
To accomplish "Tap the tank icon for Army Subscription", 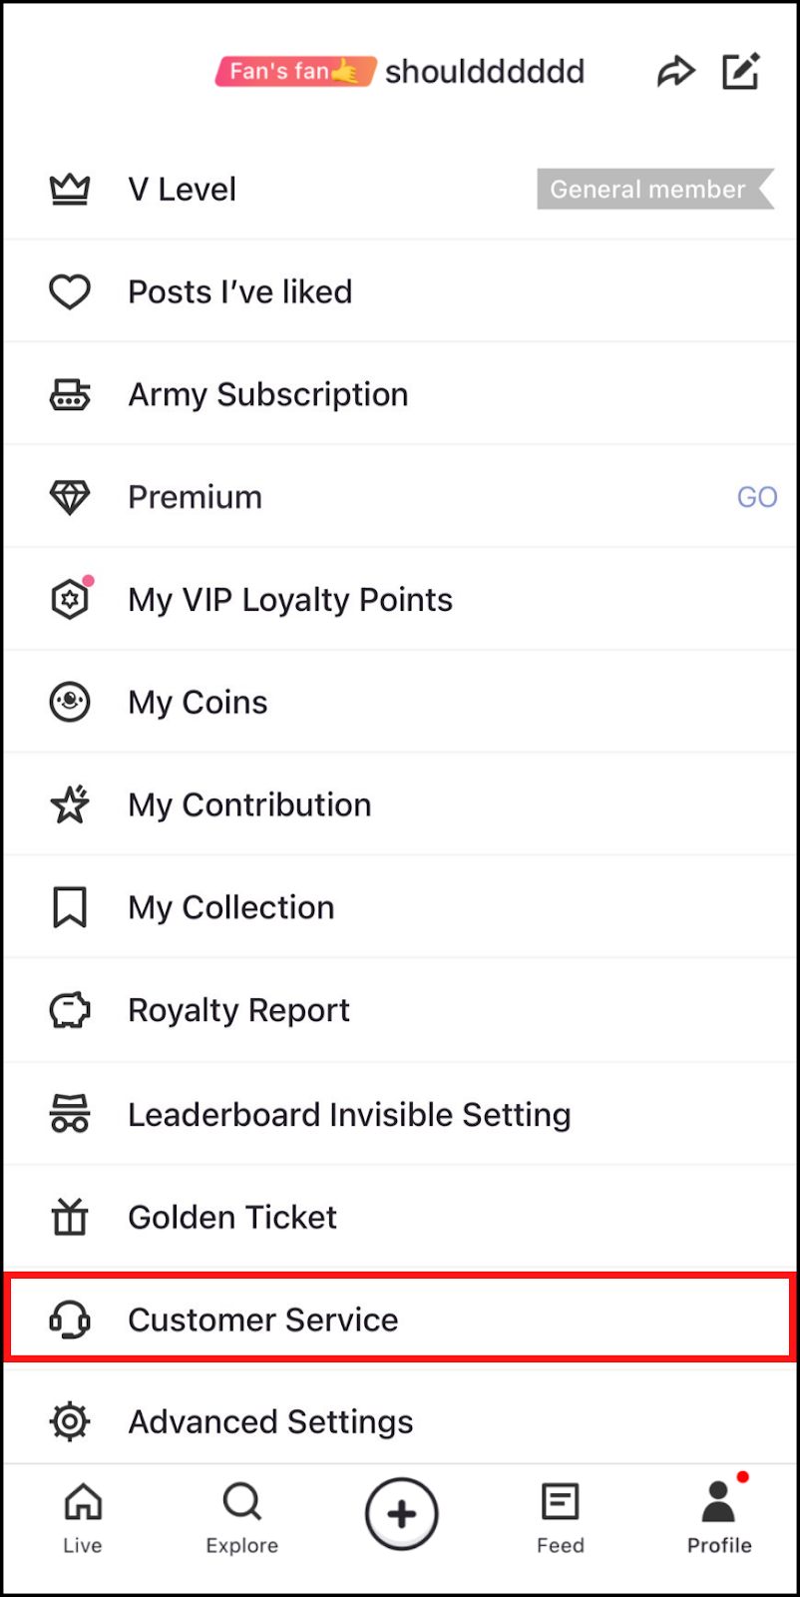I will pos(70,395).
